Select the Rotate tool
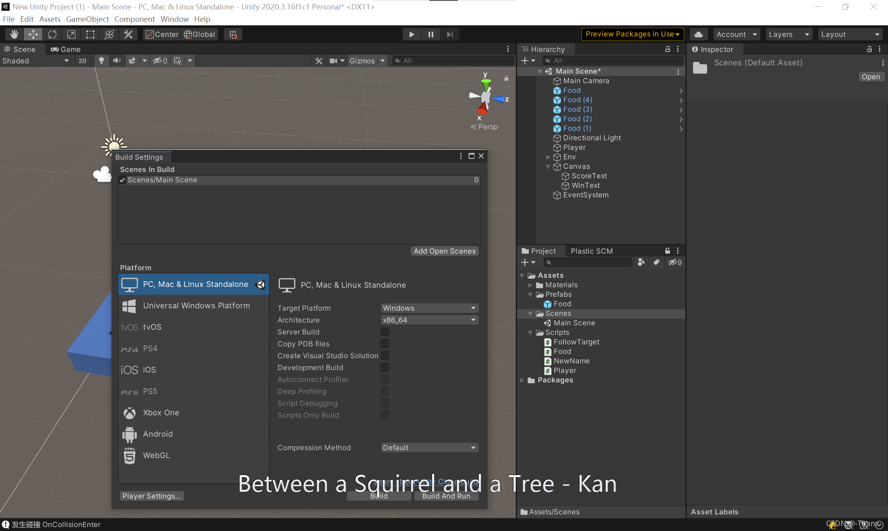The width and height of the screenshot is (888, 531). [x=52, y=34]
